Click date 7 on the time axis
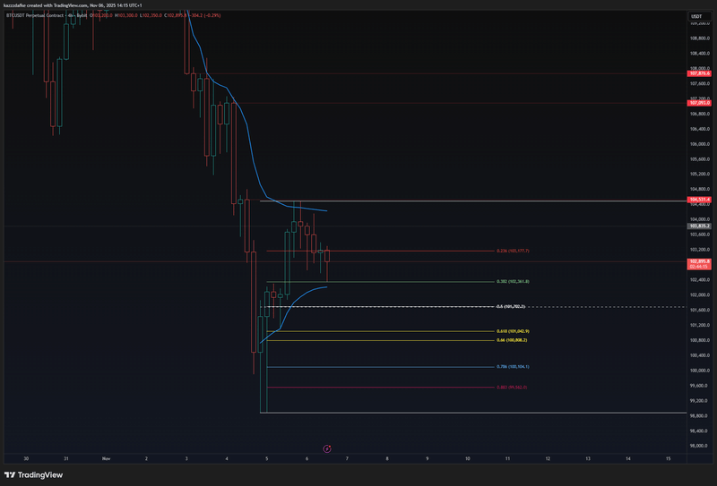Viewport: 717px width, 486px height. (347, 458)
